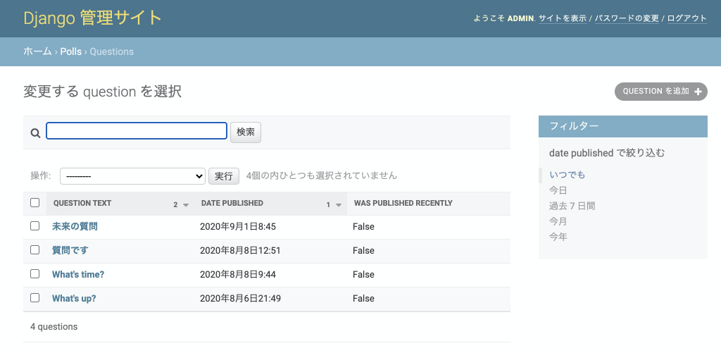The width and height of the screenshot is (721, 353).
Task: Filter by 過去 7 日間
Action: 572,206
